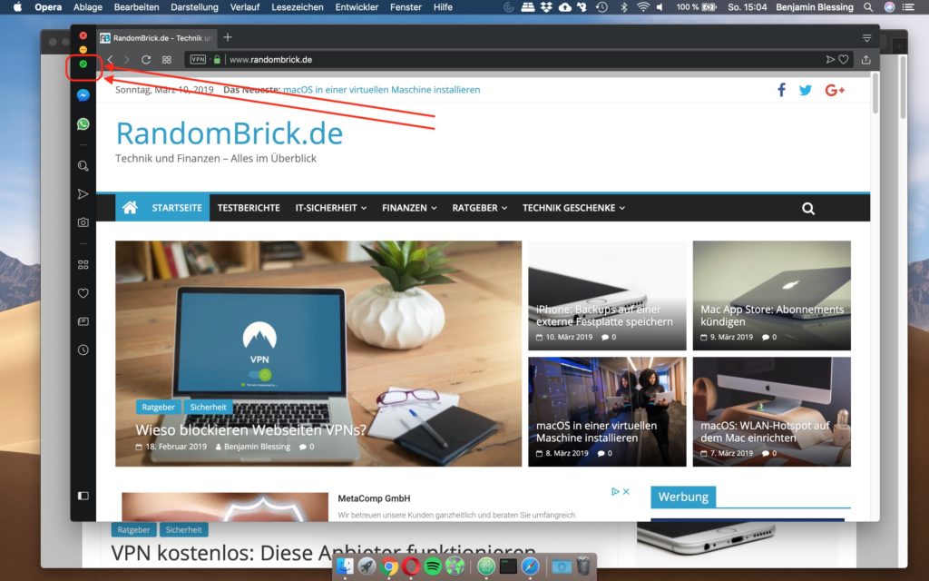Open newest post link about macOS virtual machine

click(x=382, y=90)
